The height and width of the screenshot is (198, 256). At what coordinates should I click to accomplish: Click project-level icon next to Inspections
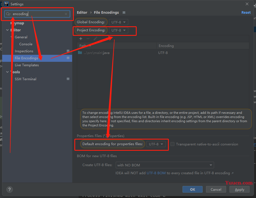click(x=68, y=51)
